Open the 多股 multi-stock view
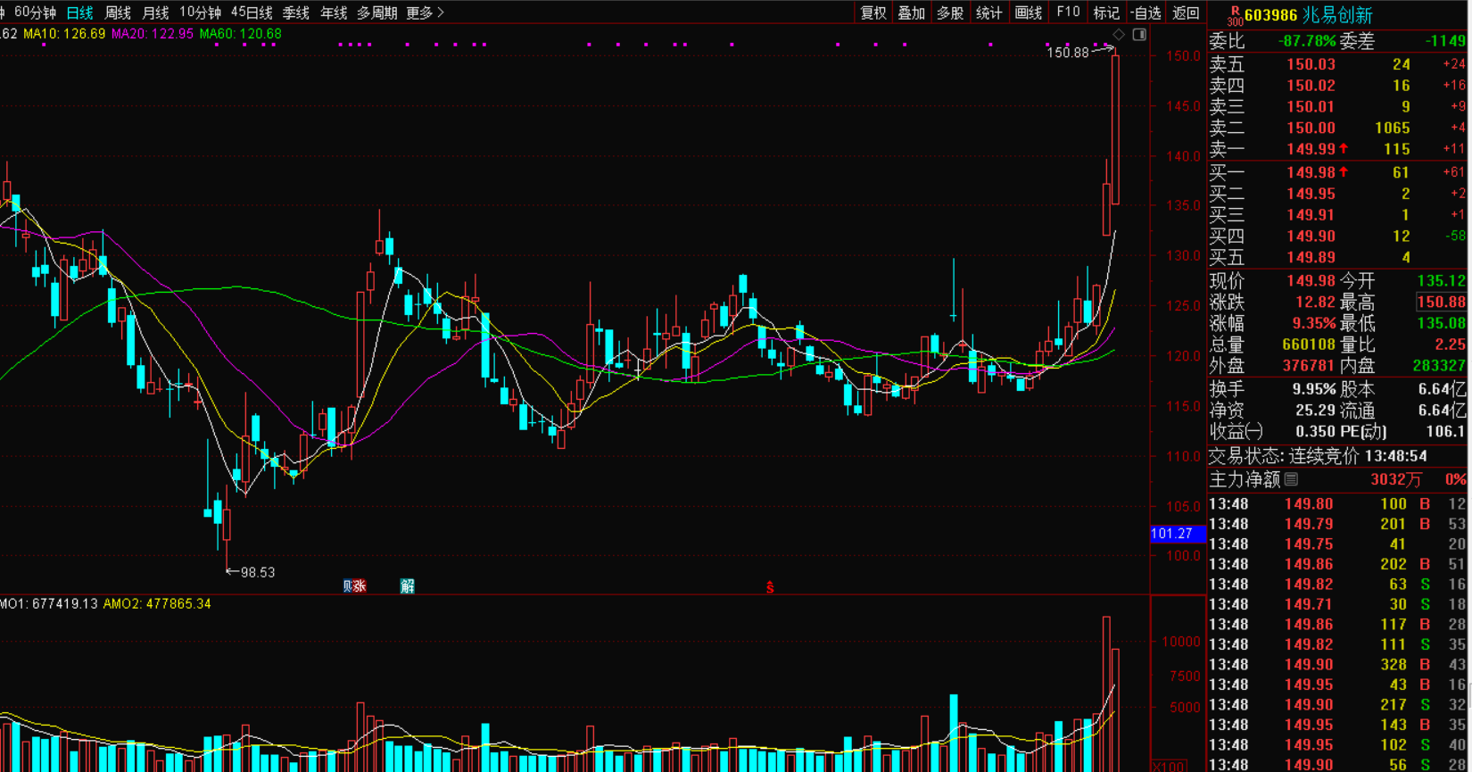 pos(949,12)
